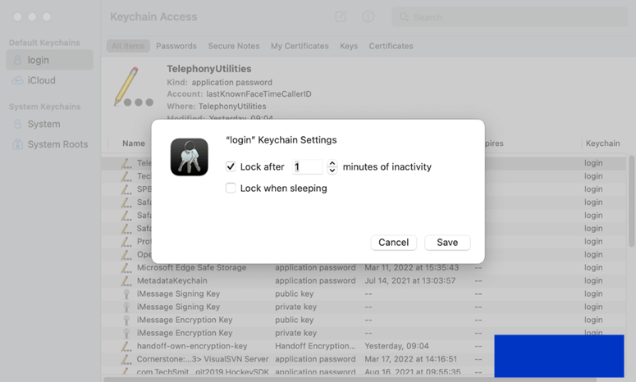This screenshot has width=636, height=382.
Task: Select the iCloud keychain in sidebar
Action: (x=49, y=80)
